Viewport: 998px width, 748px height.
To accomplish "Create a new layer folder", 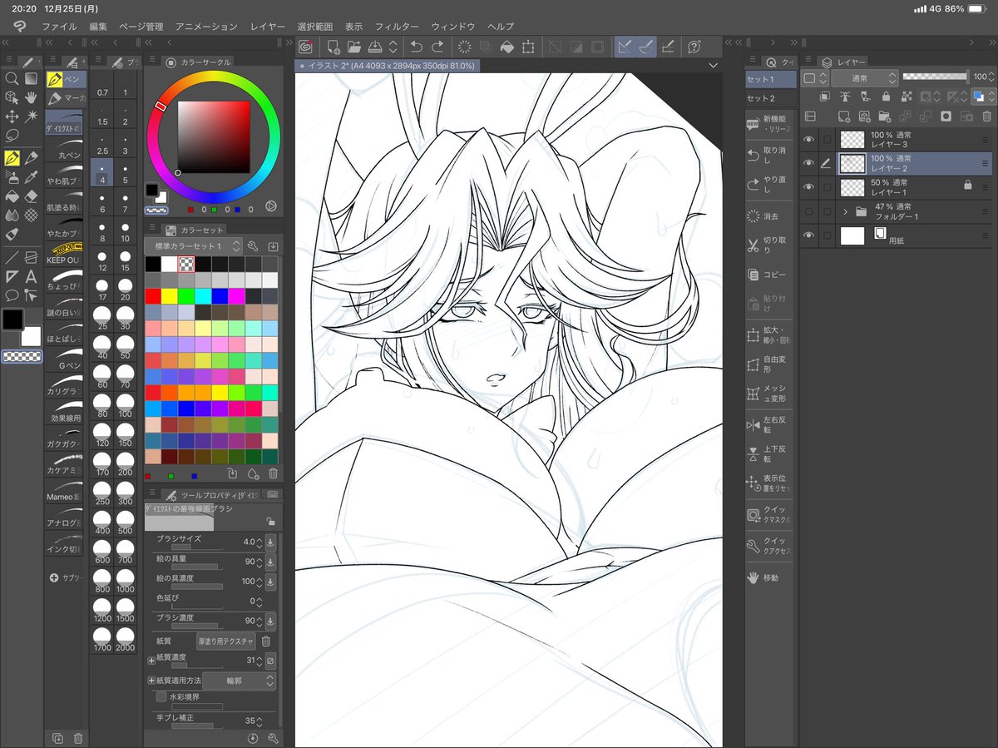I will coord(887,116).
